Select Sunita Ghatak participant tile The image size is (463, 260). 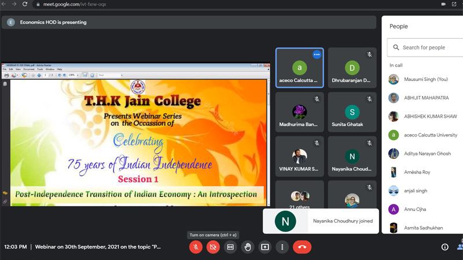point(352,112)
